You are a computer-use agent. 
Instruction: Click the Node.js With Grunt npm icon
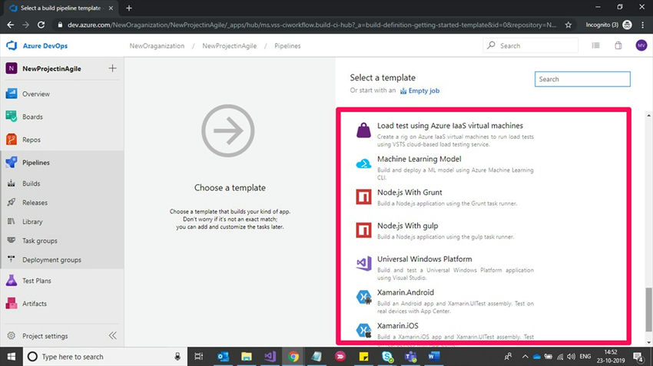363,196
